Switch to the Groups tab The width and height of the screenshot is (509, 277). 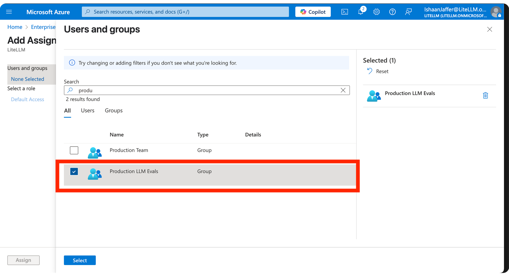113,111
